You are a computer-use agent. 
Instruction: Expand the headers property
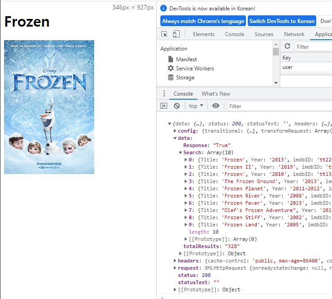pos(175,261)
